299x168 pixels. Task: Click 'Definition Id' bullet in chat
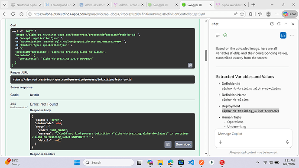[x=231, y=84]
